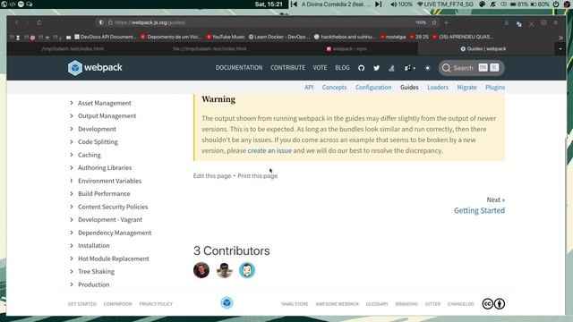The height and width of the screenshot is (322, 573).
Task: Open the Development guide link in sidebar
Action: pyautogui.click(x=97, y=129)
